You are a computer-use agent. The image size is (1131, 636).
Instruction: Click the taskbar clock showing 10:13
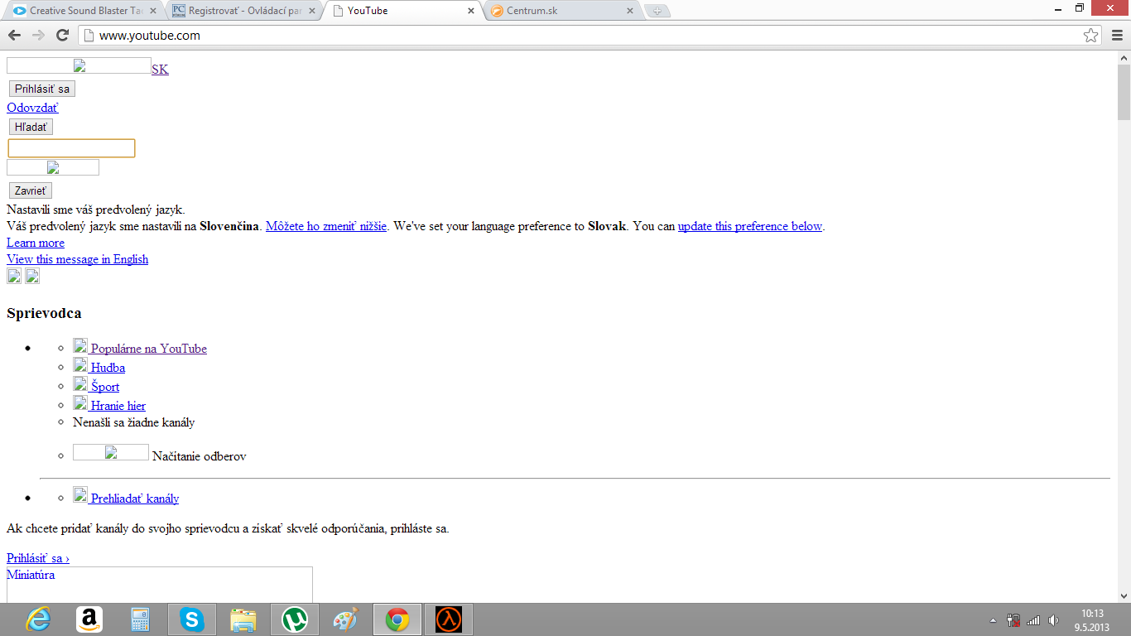(1092, 614)
